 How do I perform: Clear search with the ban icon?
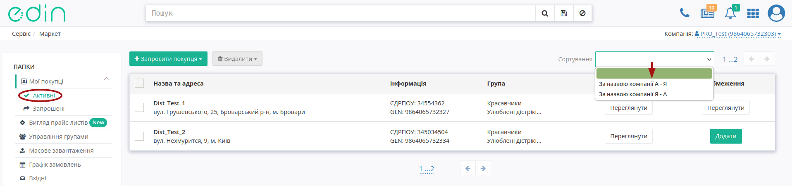tap(582, 13)
